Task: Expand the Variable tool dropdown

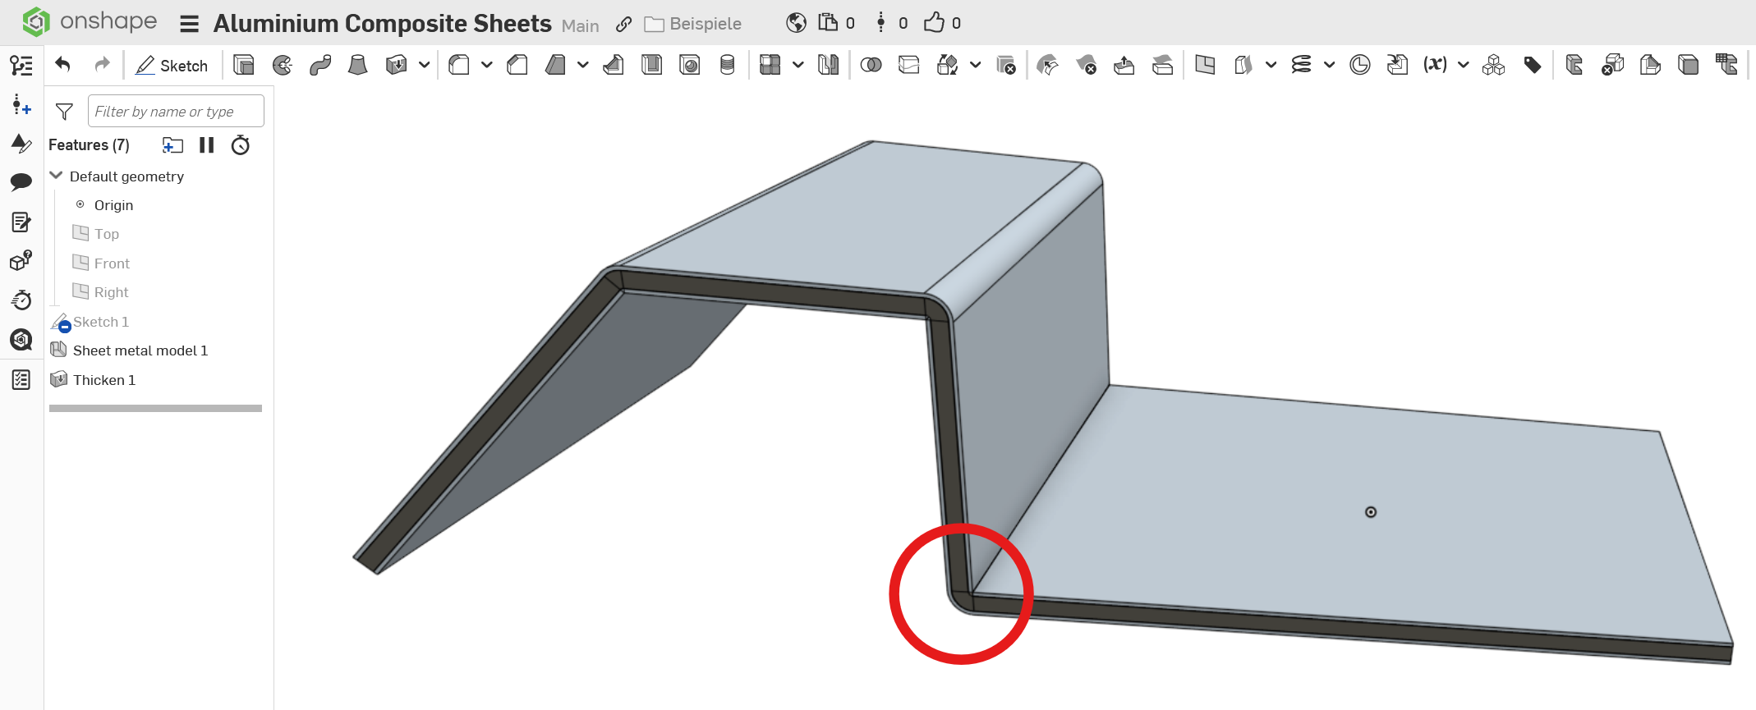Action: click(1463, 65)
